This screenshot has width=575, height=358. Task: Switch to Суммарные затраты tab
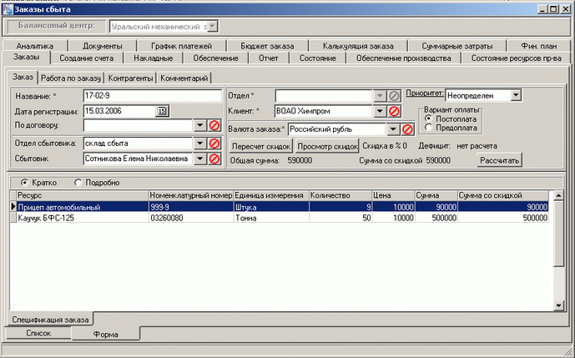click(457, 46)
